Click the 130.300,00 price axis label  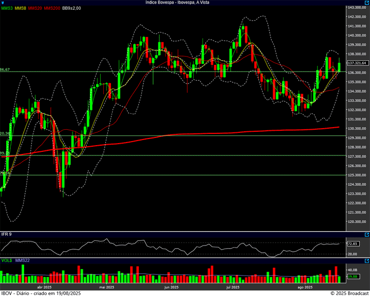click(x=357, y=129)
